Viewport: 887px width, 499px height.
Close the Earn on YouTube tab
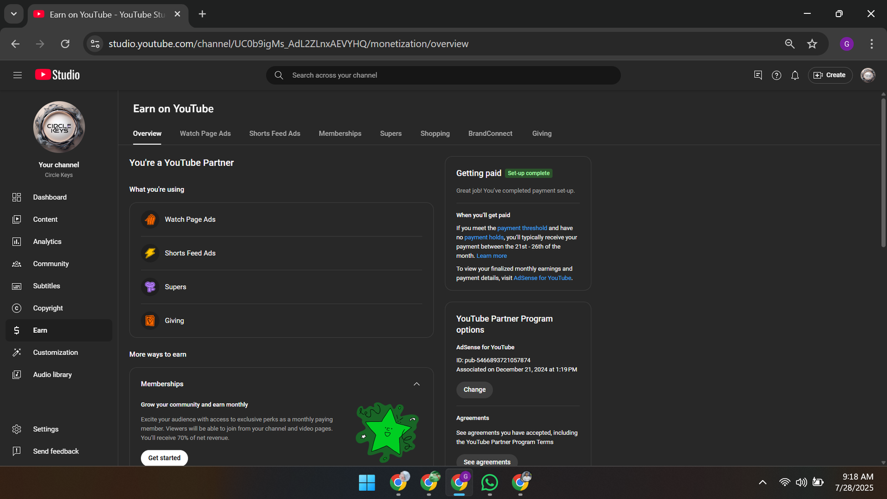pos(177,14)
